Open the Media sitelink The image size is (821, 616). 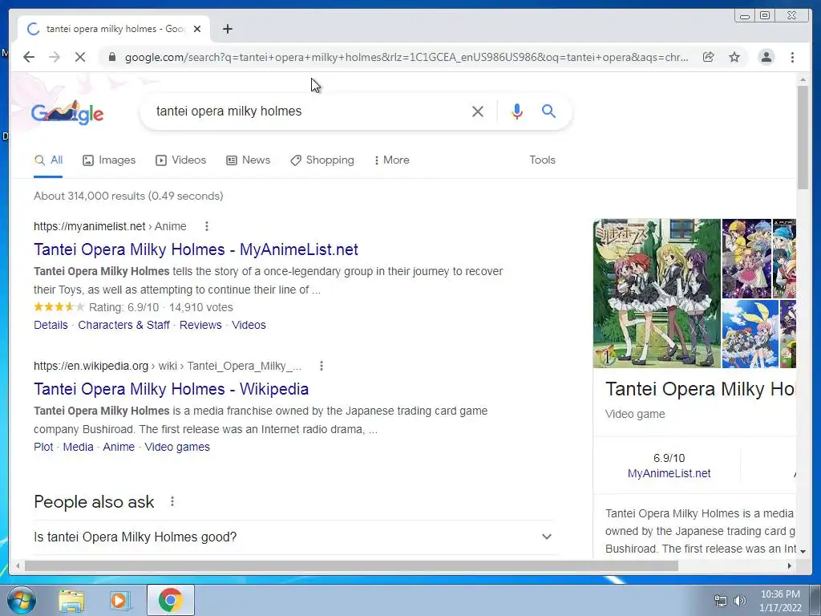coord(78,447)
